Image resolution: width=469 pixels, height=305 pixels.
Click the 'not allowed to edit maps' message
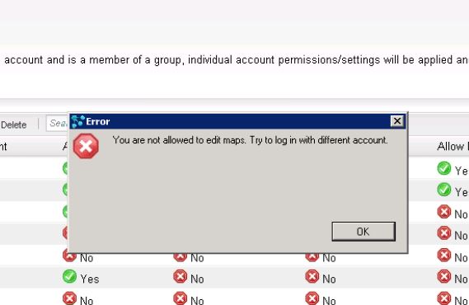click(250, 140)
